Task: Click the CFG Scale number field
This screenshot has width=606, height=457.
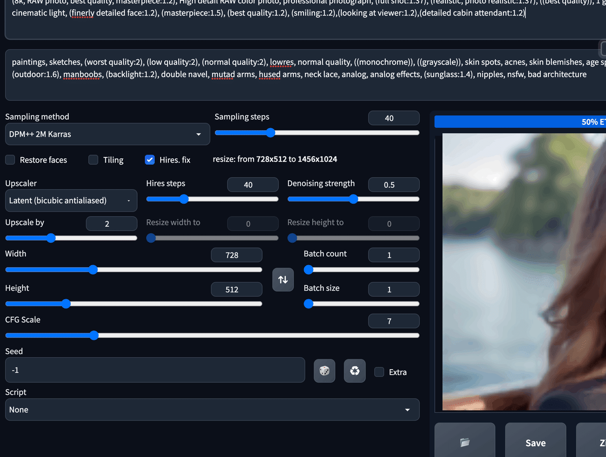Action: [394, 321]
